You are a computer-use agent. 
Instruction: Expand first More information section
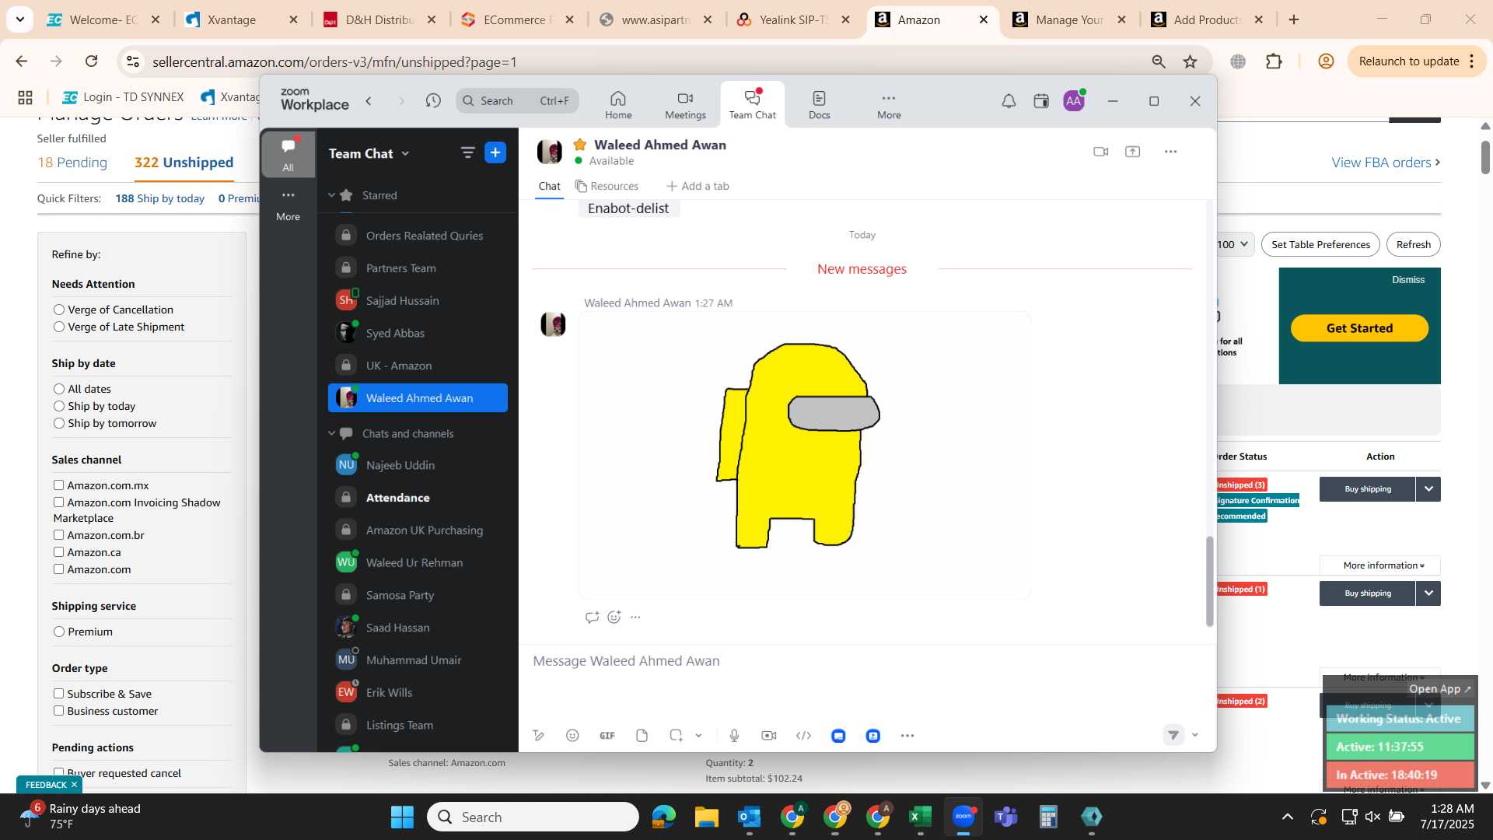click(1380, 565)
